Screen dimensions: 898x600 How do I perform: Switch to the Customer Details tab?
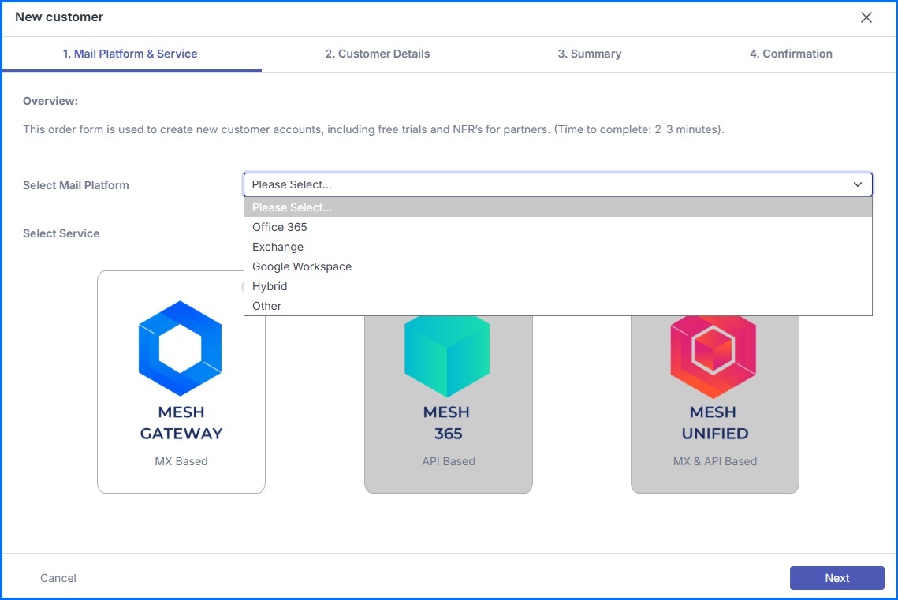[378, 54]
